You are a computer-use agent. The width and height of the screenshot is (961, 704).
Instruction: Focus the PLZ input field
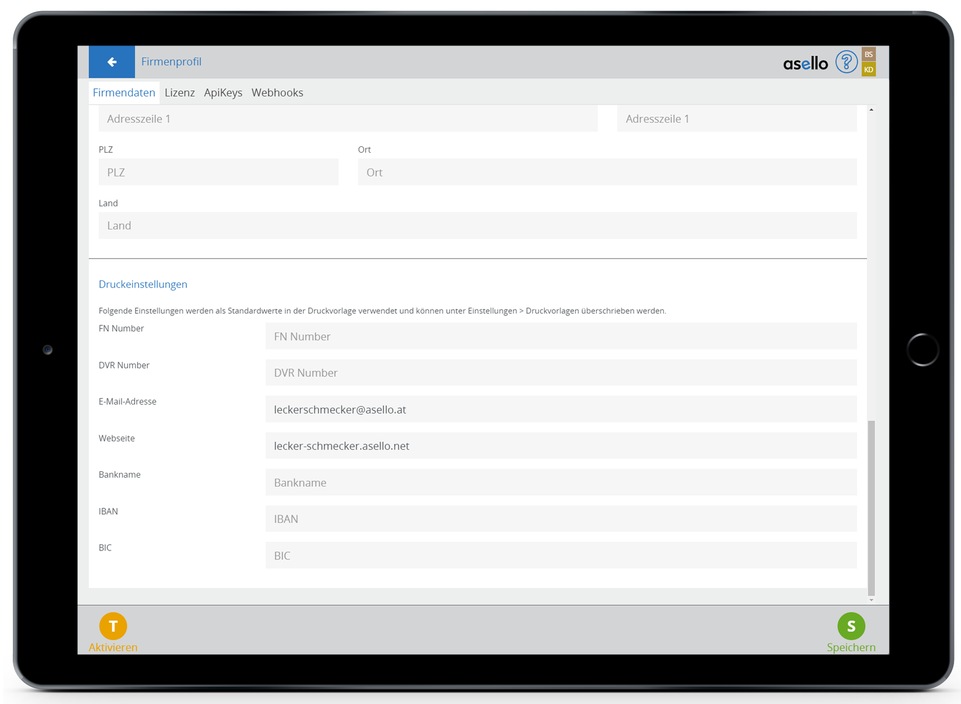tap(218, 172)
